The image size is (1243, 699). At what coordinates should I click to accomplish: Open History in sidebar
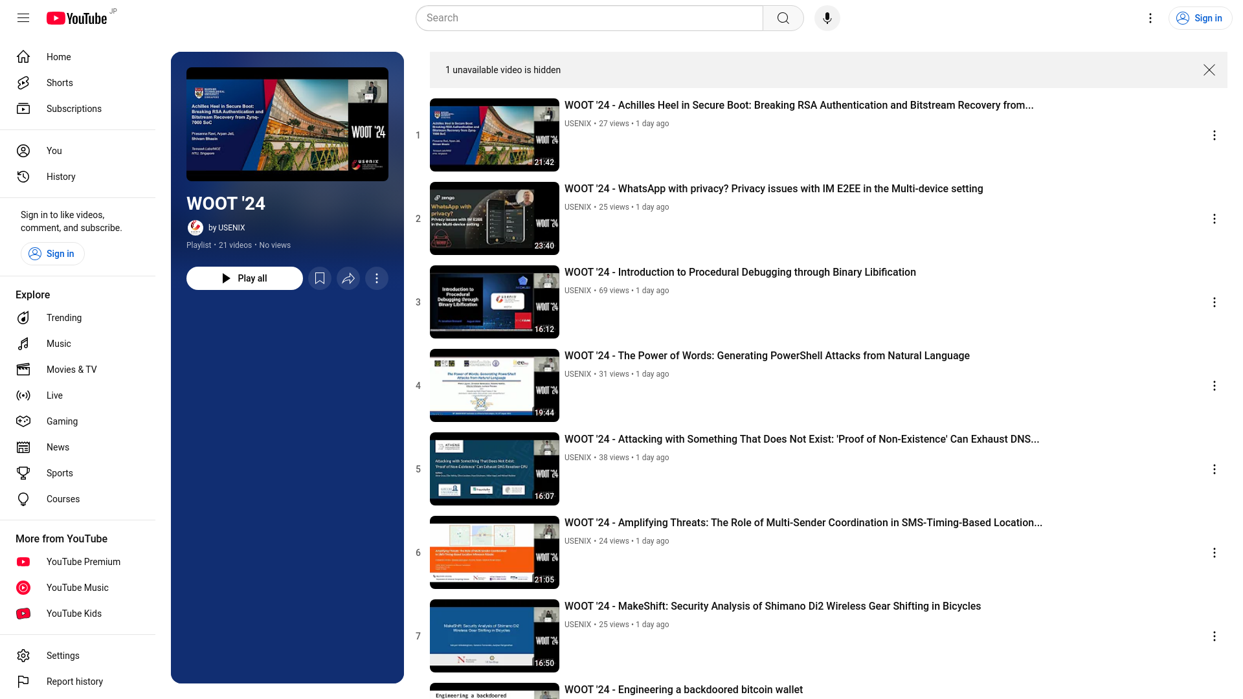[78, 177]
